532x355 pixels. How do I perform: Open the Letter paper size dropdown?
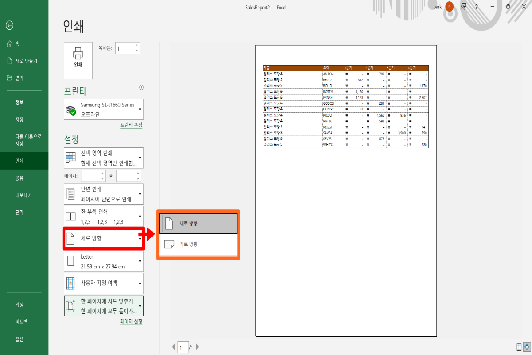(x=104, y=261)
